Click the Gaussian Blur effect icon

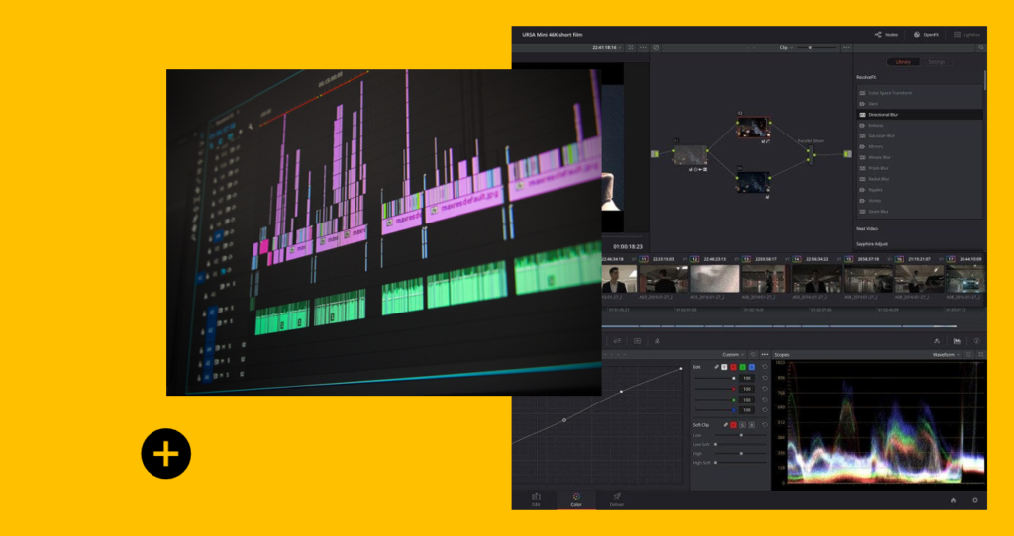[862, 135]
